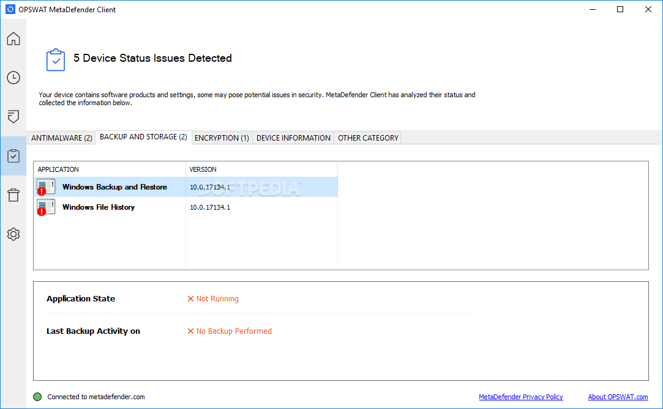Open the History clock sidebar icon
663x409 pixels.
point(13,78)
